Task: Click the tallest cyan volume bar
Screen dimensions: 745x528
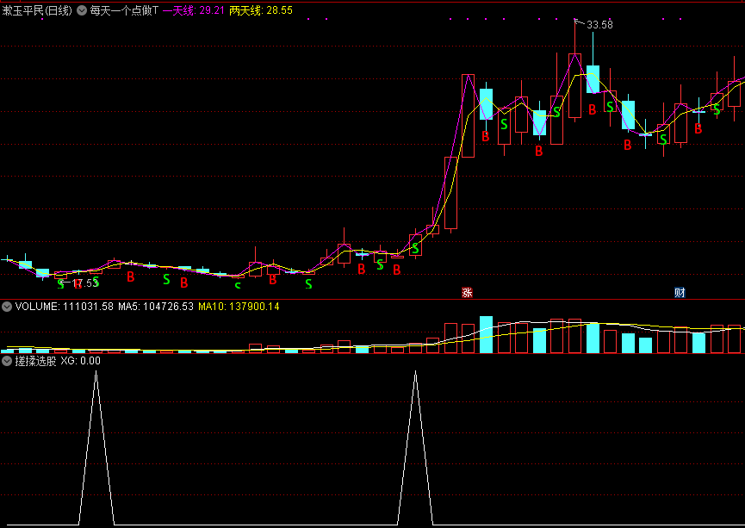Action: (486, 334)
